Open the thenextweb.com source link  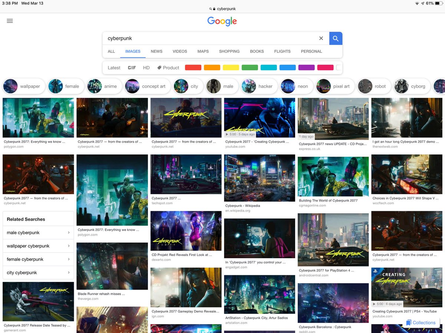[385, 147]
